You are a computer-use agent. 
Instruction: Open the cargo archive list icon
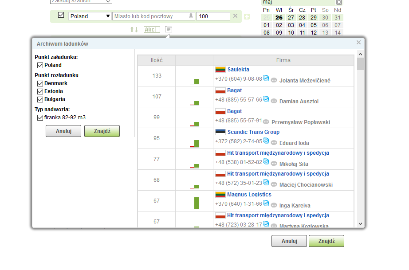click(x=169, y=29)
